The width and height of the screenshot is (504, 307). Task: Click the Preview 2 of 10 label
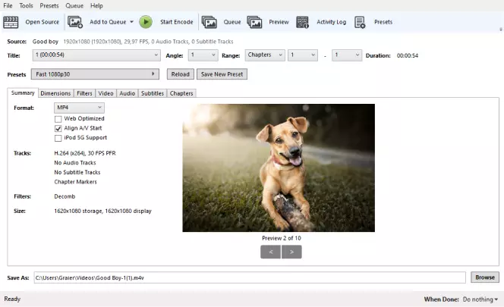282,238
